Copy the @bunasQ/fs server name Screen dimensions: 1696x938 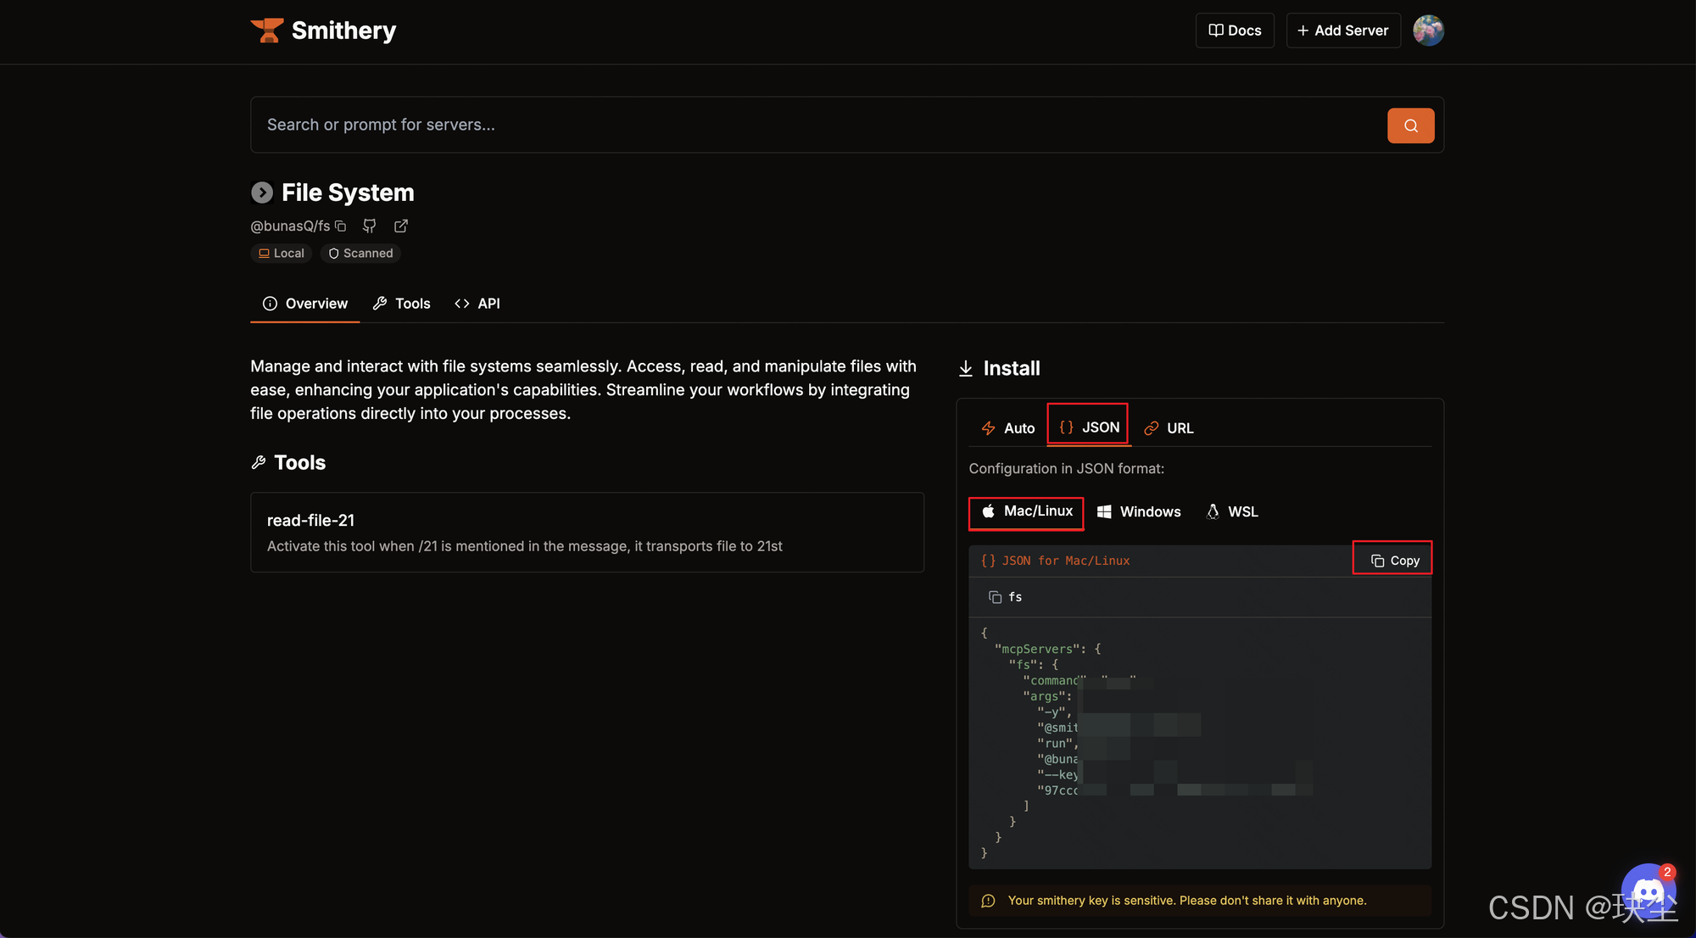341,226
